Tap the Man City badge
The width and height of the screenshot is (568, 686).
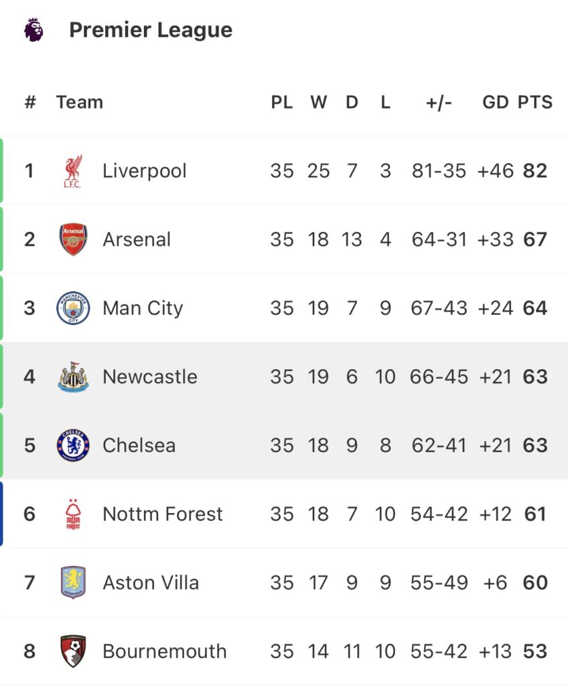73,308
